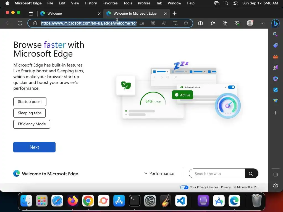Open the Privacy footer link
283x212 pixels.
[226, 187]
